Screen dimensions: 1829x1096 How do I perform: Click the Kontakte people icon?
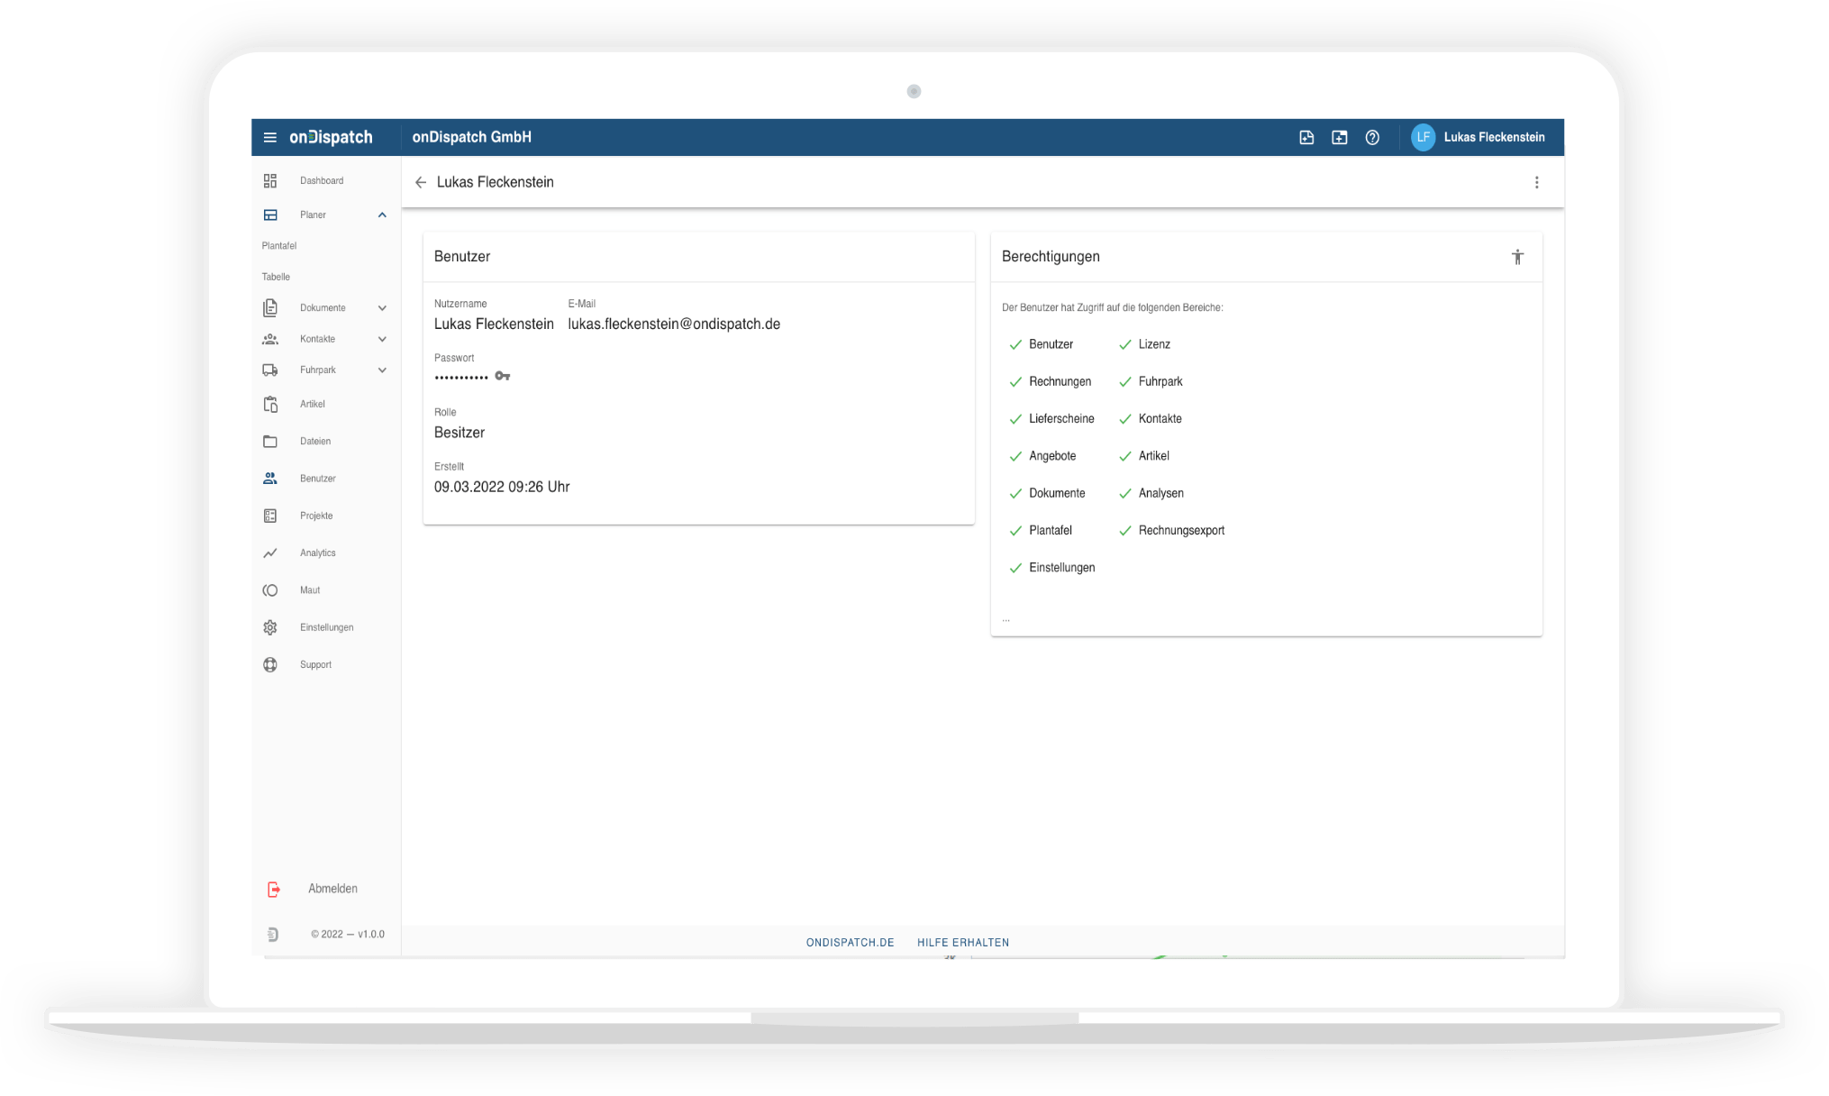point(270,339)
